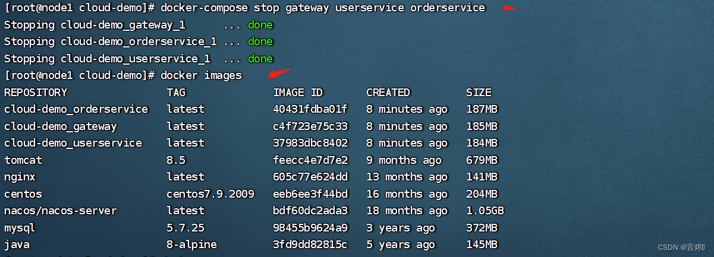Viewport: 714px width, 257px height.
Task: Click size 184MB of userservice image
Action: [x=482, y=143]
